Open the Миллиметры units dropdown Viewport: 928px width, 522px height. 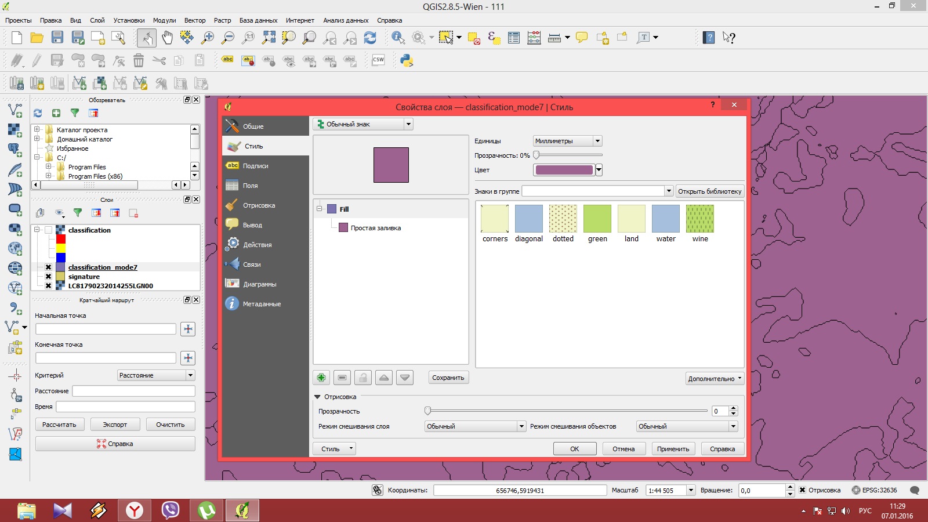click(x=568, y=141)
